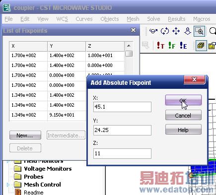Click scroll up arrow in fixpoints list
Image resolution: width=216 pixels, height=195 pixels.
[129, 46]
